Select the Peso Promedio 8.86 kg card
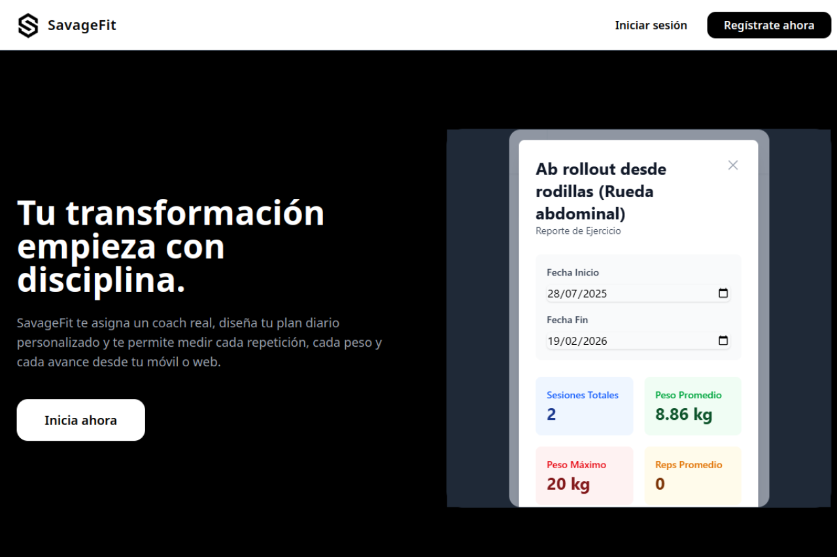The width and height of the screenshot is (837, 557). point(693,406)
